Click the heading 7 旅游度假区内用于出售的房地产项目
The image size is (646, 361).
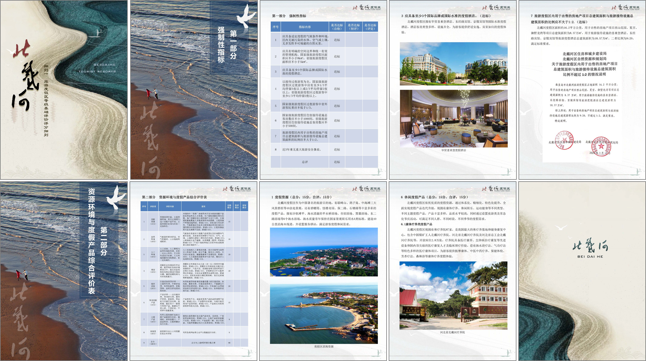click(582, 19)
